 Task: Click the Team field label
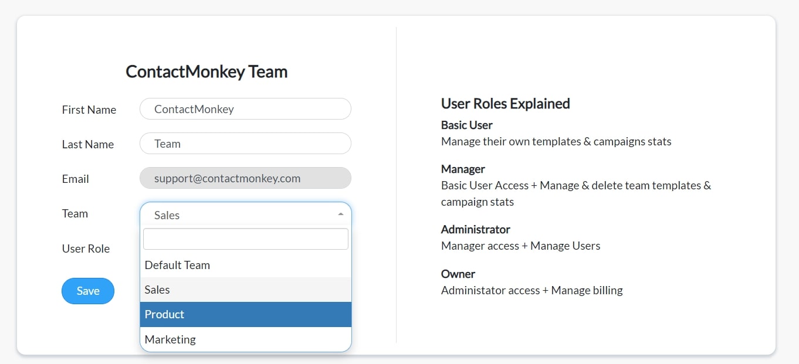(x=75, y=213)
